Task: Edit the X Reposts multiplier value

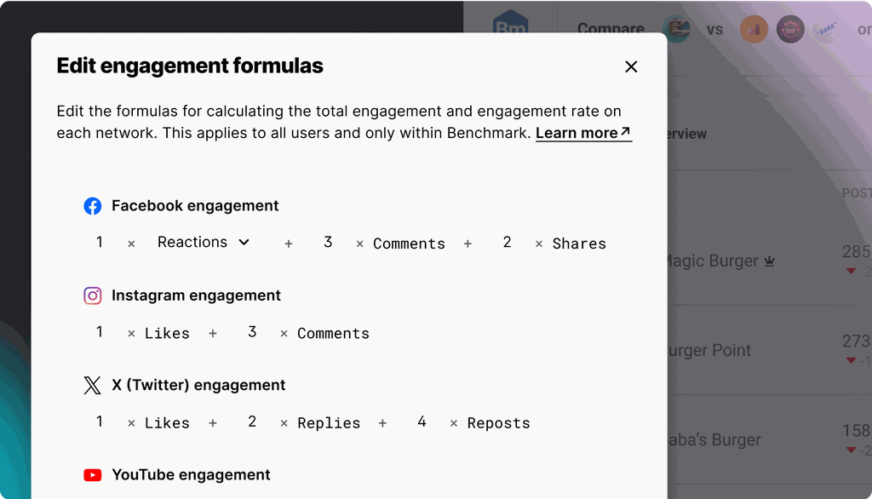Action: click(x=422, y=422)
